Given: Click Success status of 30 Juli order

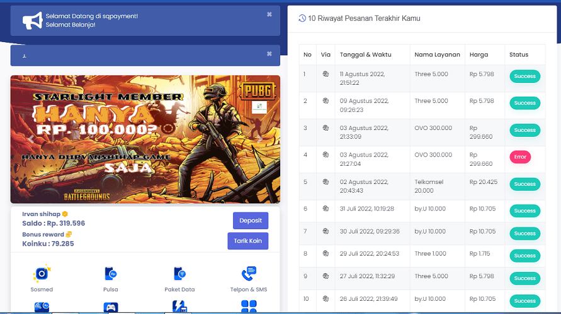Looking at the screenshot, I should (x=525, y=234).
